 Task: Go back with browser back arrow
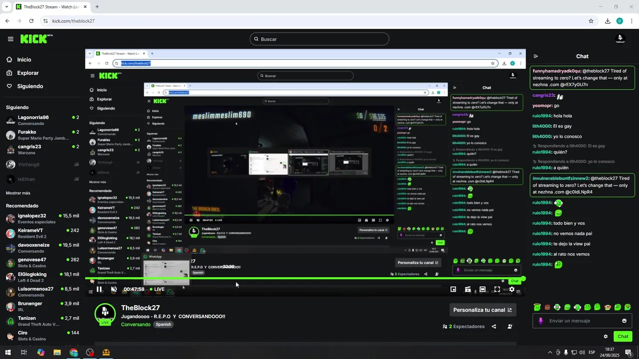[x=7, y=21]
